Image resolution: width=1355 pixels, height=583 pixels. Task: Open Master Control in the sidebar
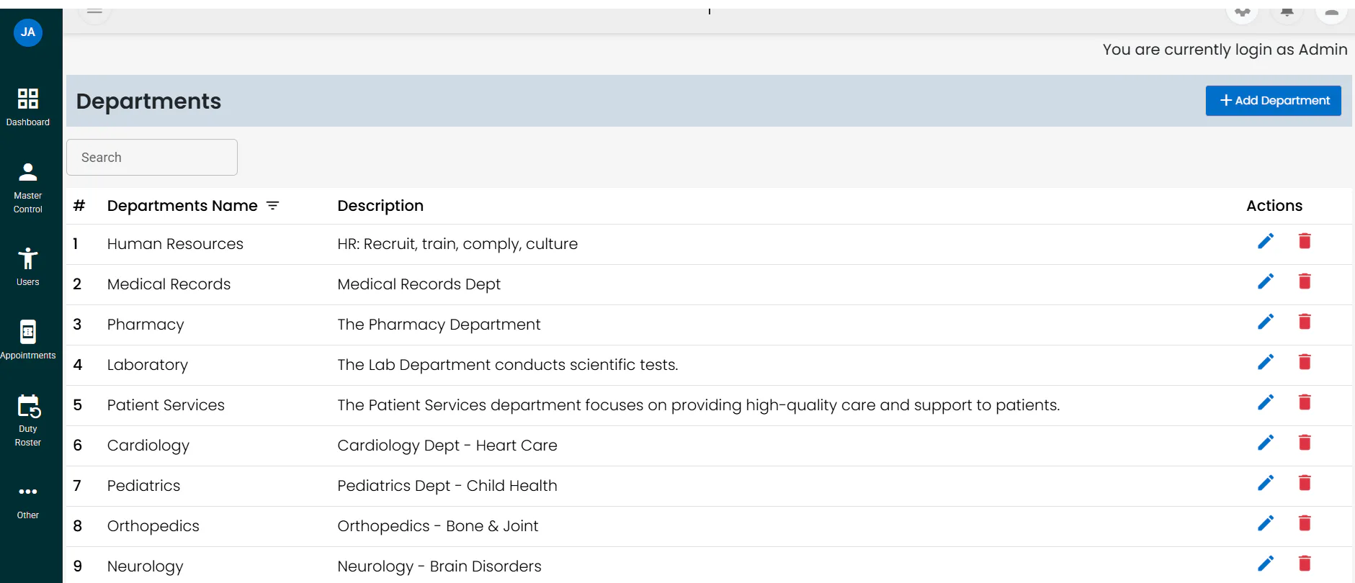(x=28, y=188)
